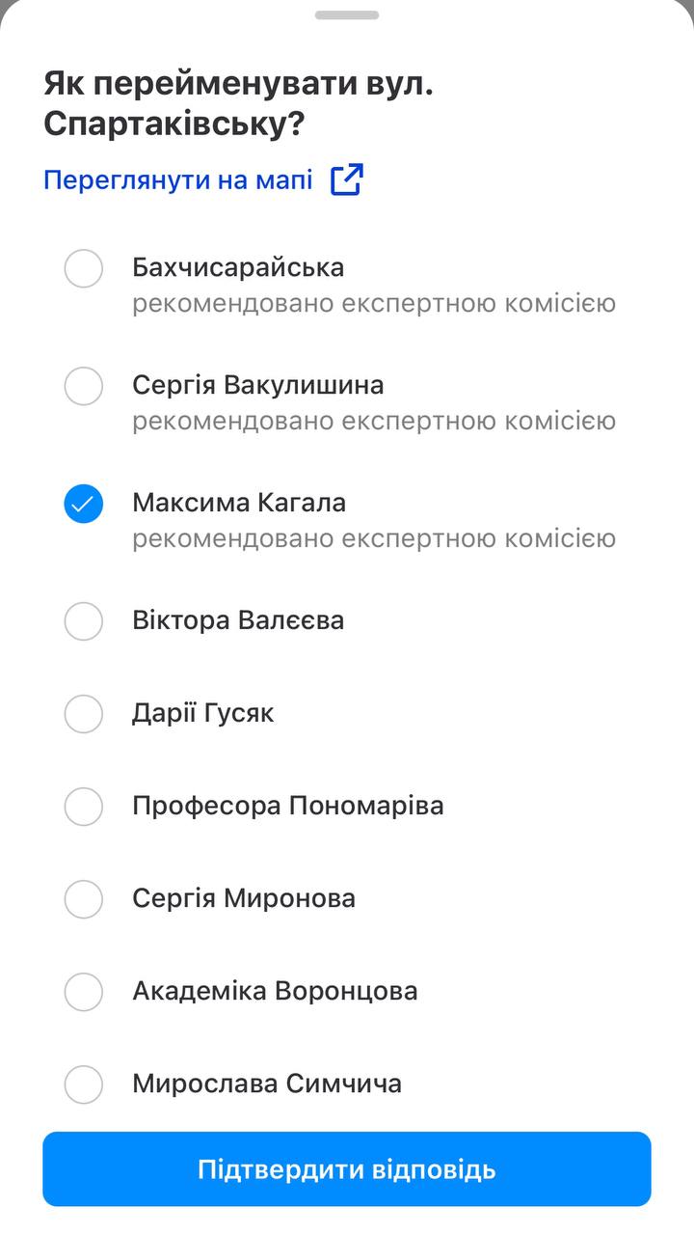The height and width of the screenshot is (1235, 694).
Task: Click the 'Сергія Вакулишина' option text
Action: 258,385
